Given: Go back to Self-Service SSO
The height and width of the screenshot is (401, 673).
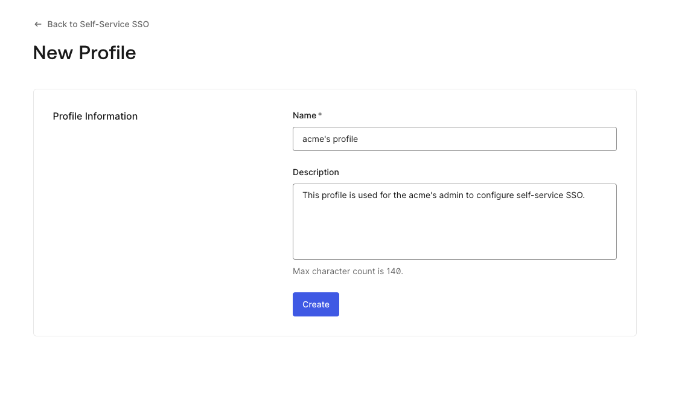Looking at the screenshot, I should click(98, 24).
